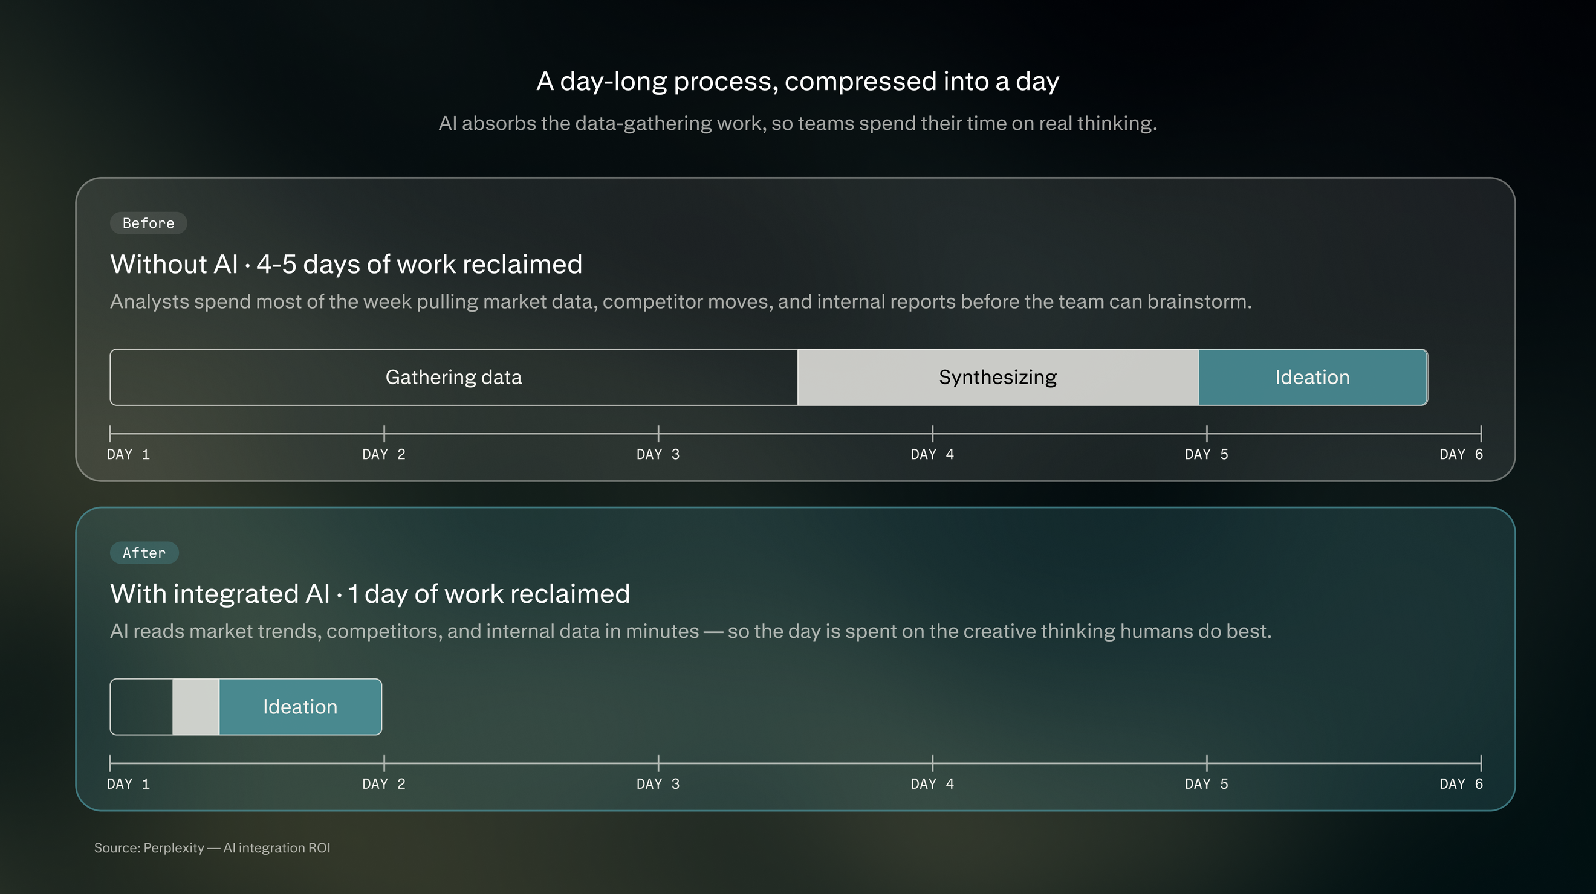Click DAY 4 marker on Before timeline

932,454
